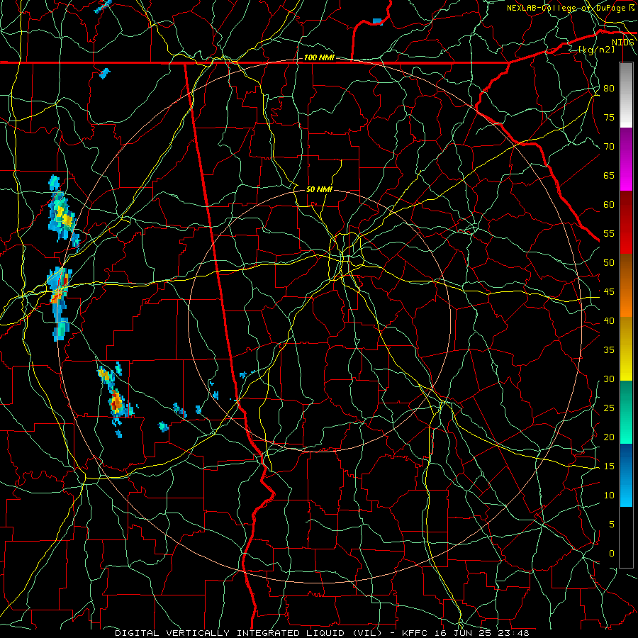Viewport: 638px width, 638px height.
Task: Click the 15 value on the VIL scale
Action: [609, 466]
